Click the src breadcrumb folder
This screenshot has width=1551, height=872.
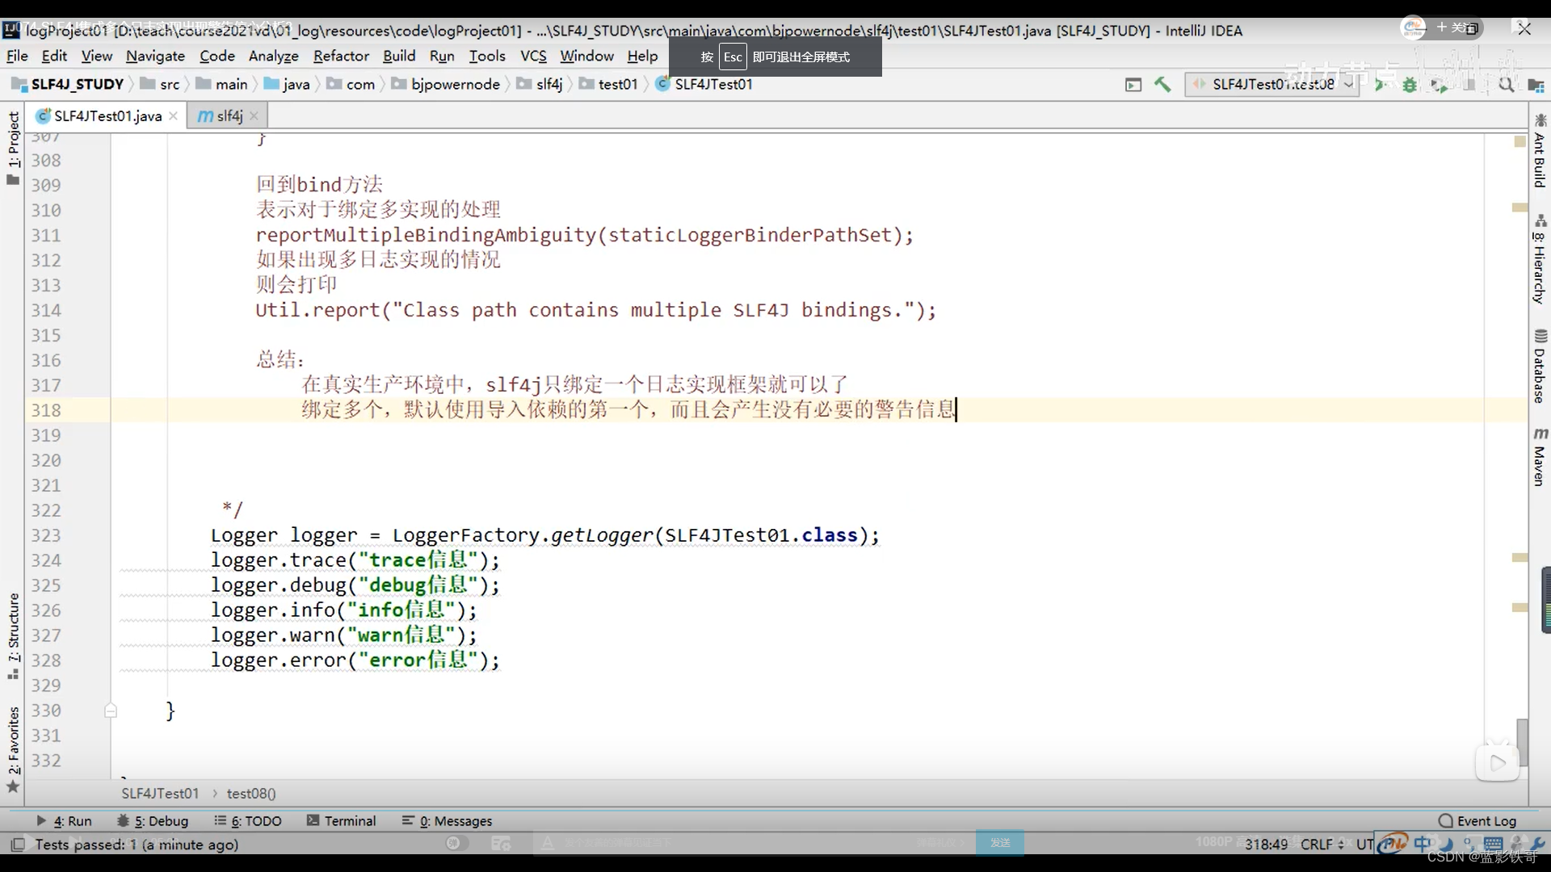tap(161, 84)
